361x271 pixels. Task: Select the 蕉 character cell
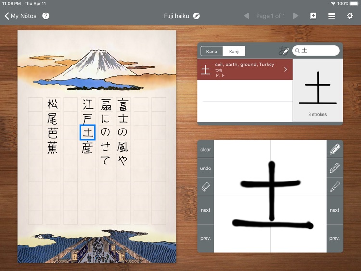click(53, 147)
